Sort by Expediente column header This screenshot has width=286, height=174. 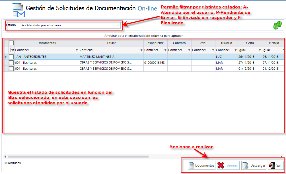click(x=156, y=43)
